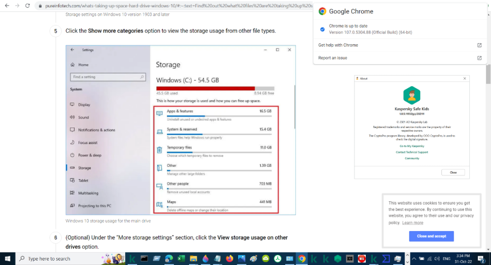Open the Photos app from taskbar
This screenshot has width=491, height=265.
click(242, 259)
